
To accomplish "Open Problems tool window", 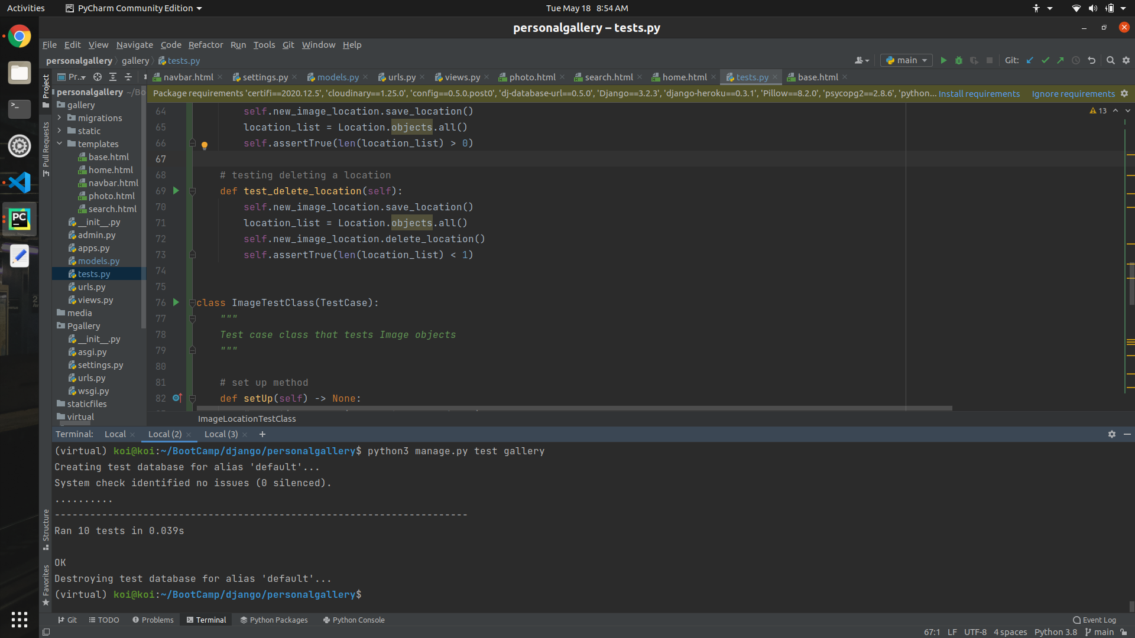I will (x=153, y=620).
